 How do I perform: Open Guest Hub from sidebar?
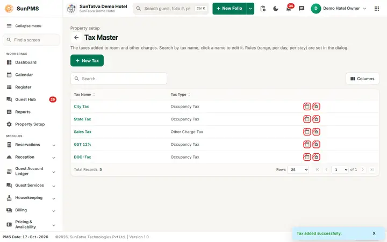31,99
